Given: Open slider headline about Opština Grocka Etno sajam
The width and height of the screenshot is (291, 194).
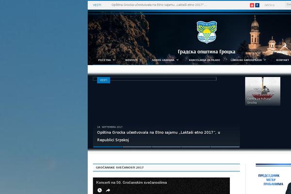Looking at the screenshot, I should tap(159, 136).
